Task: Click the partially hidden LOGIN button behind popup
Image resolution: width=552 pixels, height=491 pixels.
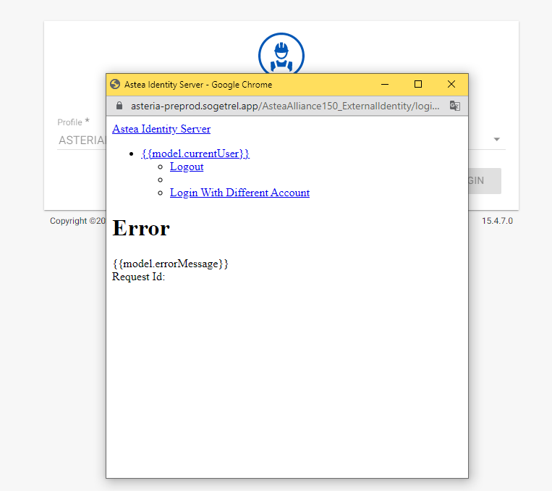Action: click(485, 181)
